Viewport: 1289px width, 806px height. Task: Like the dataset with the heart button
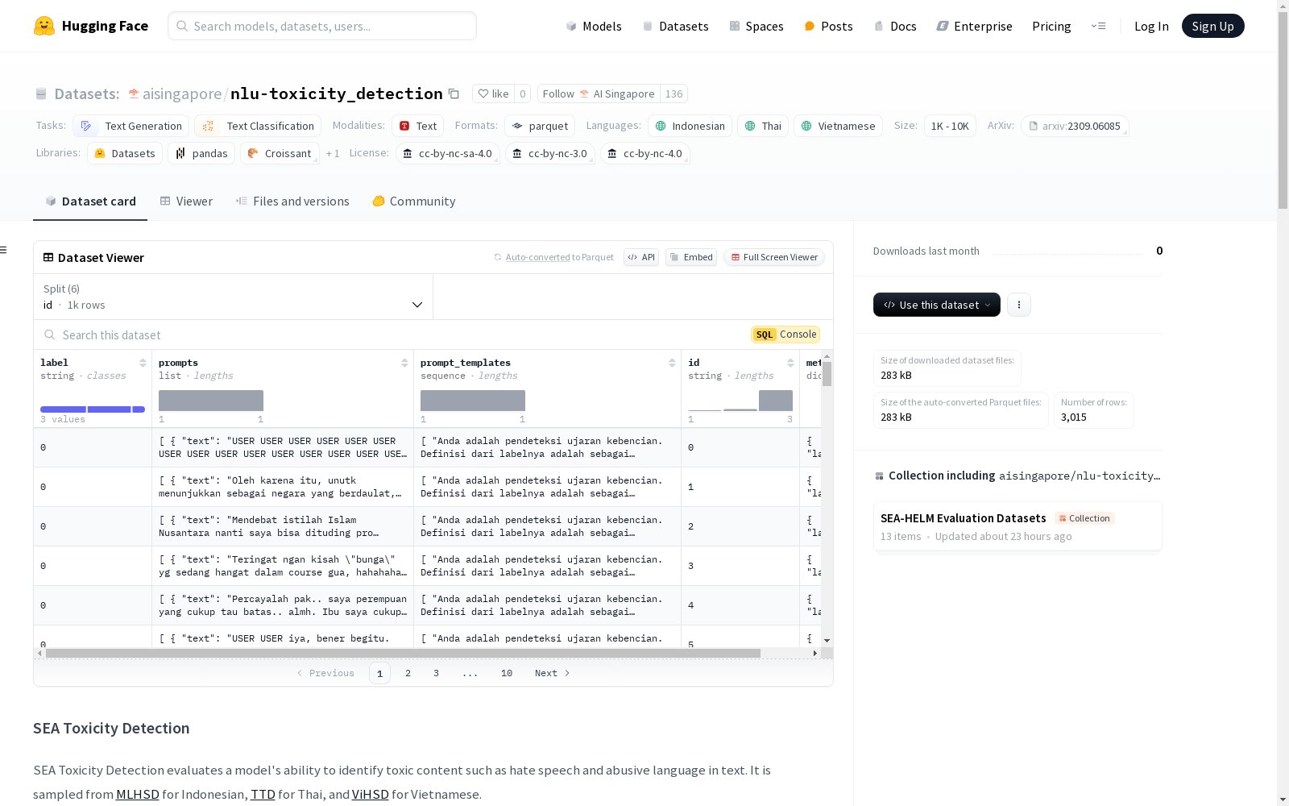[493, 93]
